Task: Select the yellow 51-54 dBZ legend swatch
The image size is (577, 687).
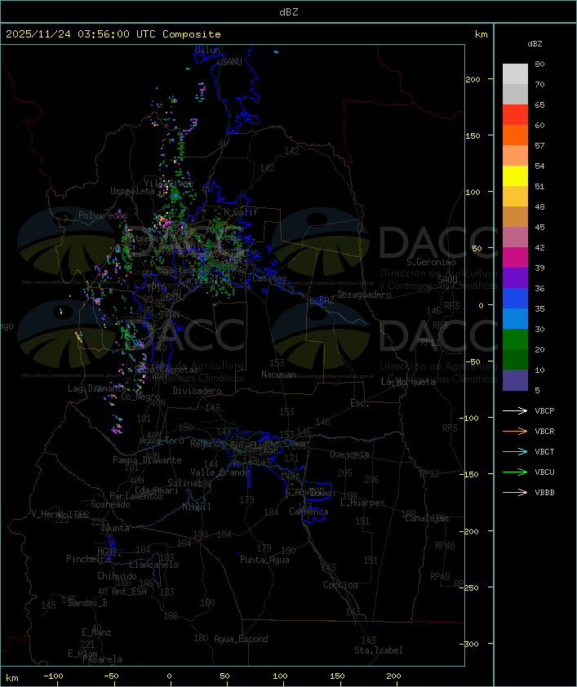Action: (515, 176)
